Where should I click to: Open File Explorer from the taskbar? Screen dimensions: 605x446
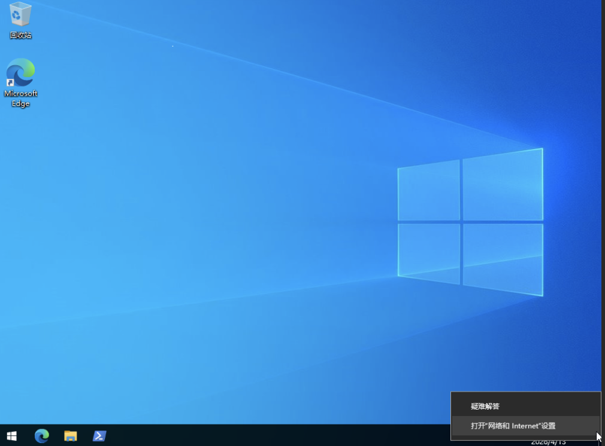point(71,436)
